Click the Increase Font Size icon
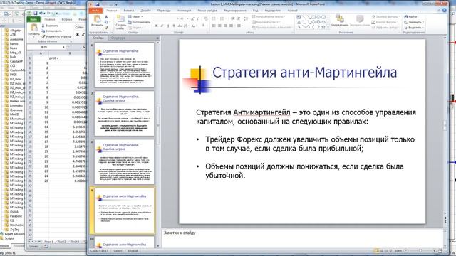 (192, 18)
